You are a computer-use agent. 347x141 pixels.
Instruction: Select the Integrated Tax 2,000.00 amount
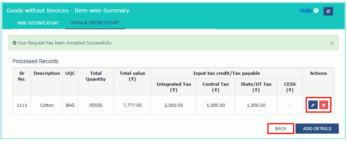(x=174, y=105)
